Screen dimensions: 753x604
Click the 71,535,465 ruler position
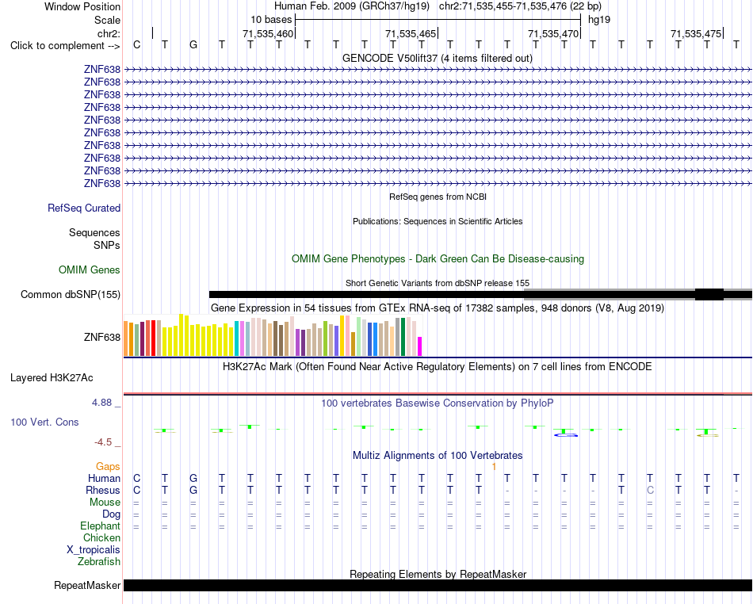[411, 33]
